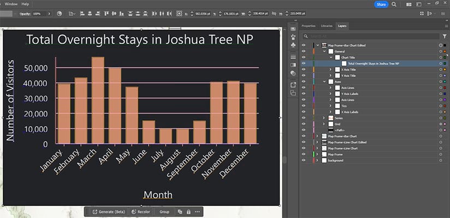
Task: Hide the Map Frame-Line Chart Edited layer
Action: tap(304, 142)
